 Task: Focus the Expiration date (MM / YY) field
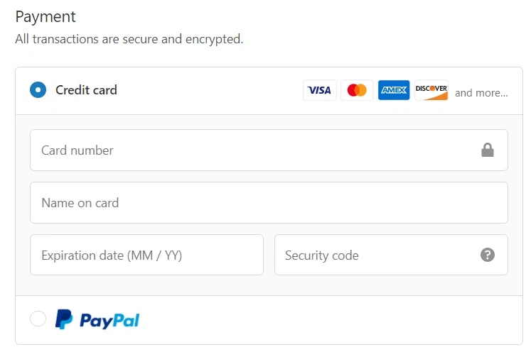(146, 255)
